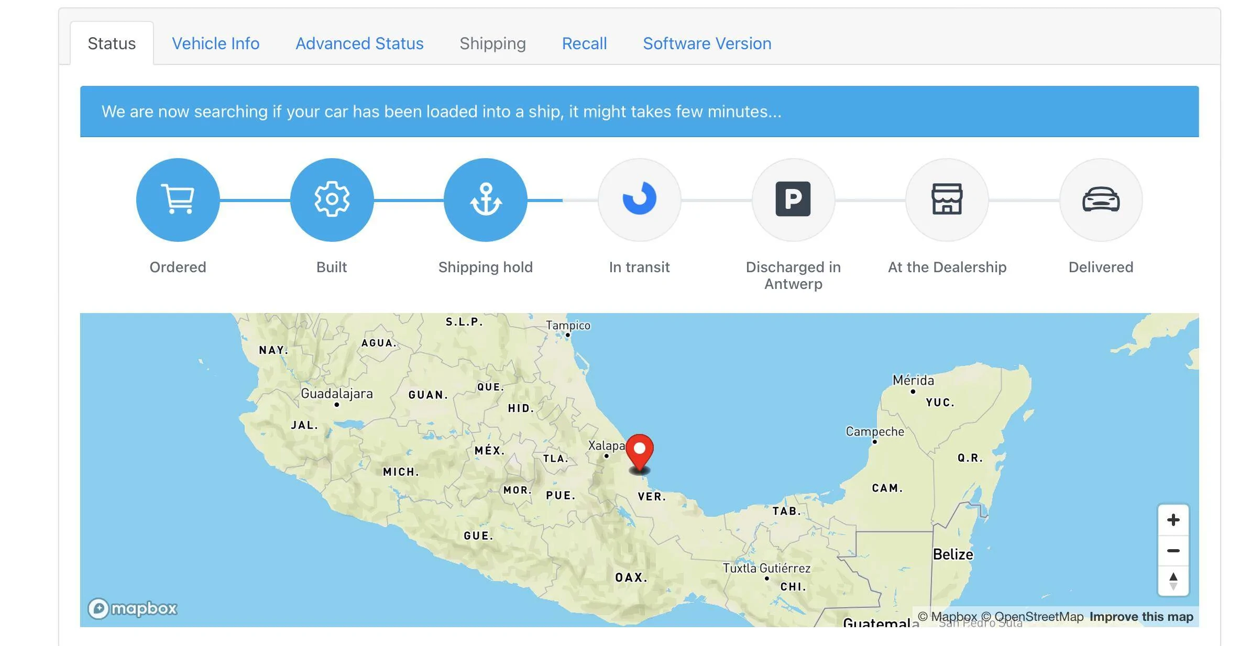Click the Ordered step label
1251x646 pixels.
(x=178, y=267)
